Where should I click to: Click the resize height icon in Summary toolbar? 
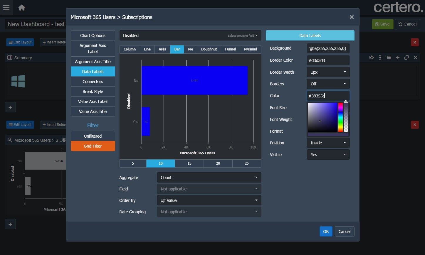click(x=380, y=58)
